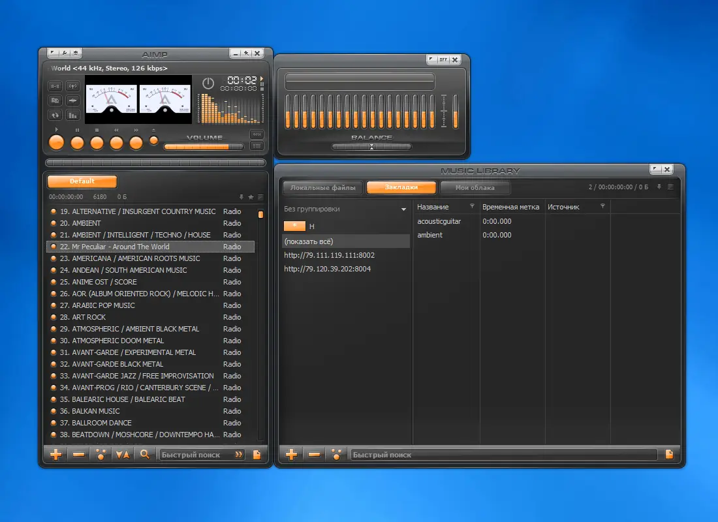Adjust the VOLUME slider

(204, 147)
